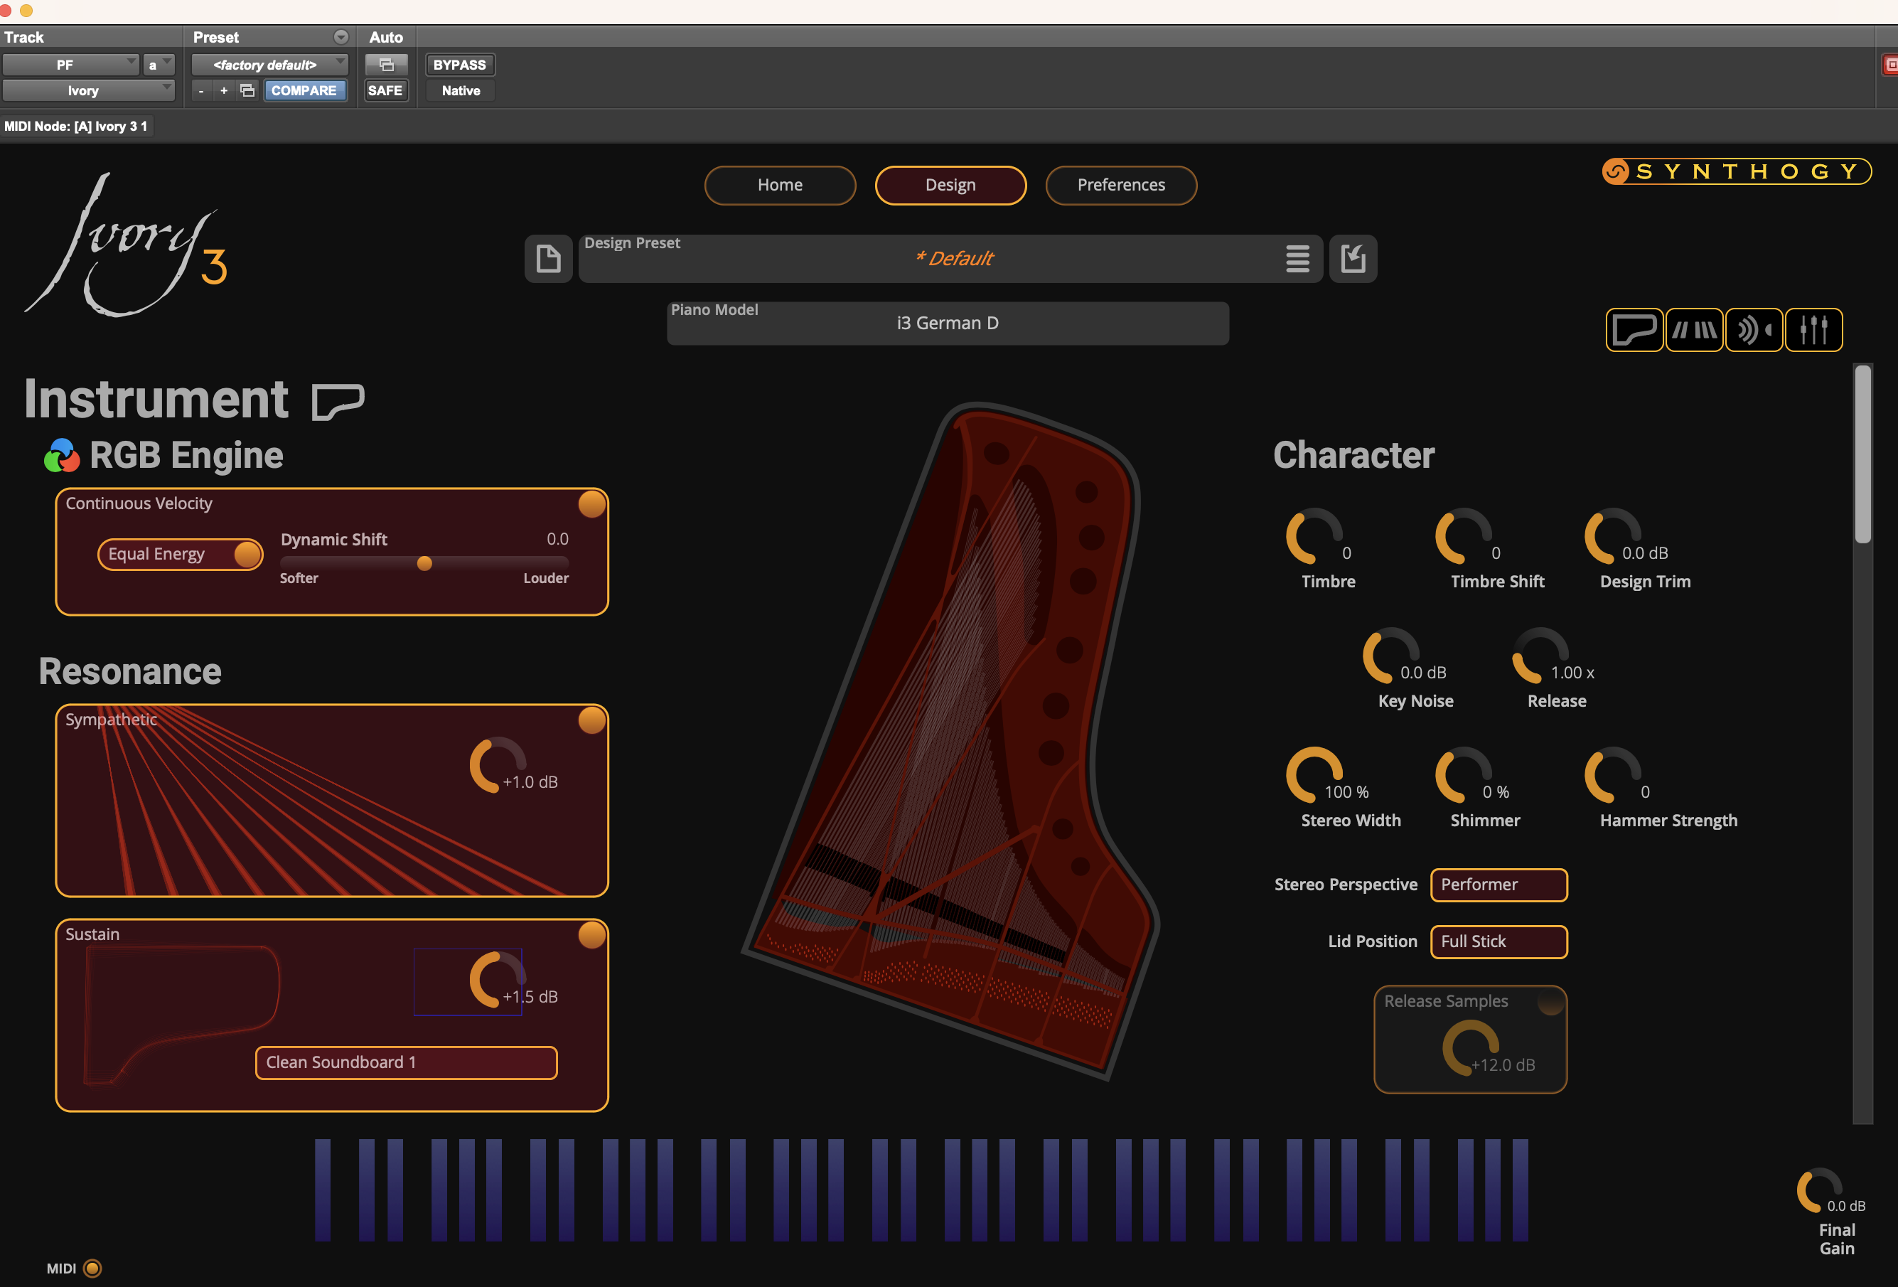Click the Dynamic Shift slider handle
This screenshot has width=1898, height=1287.
424,563
